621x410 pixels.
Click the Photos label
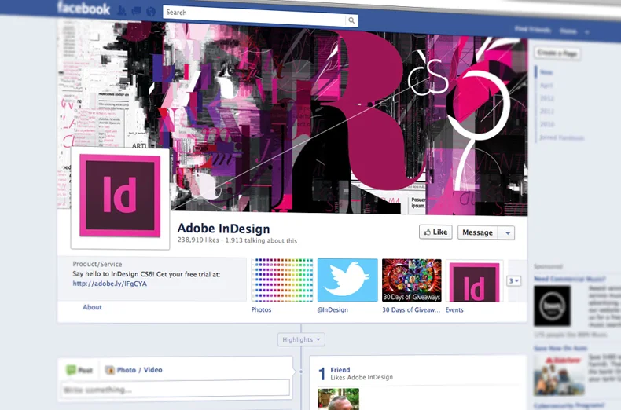coord(262,309)
